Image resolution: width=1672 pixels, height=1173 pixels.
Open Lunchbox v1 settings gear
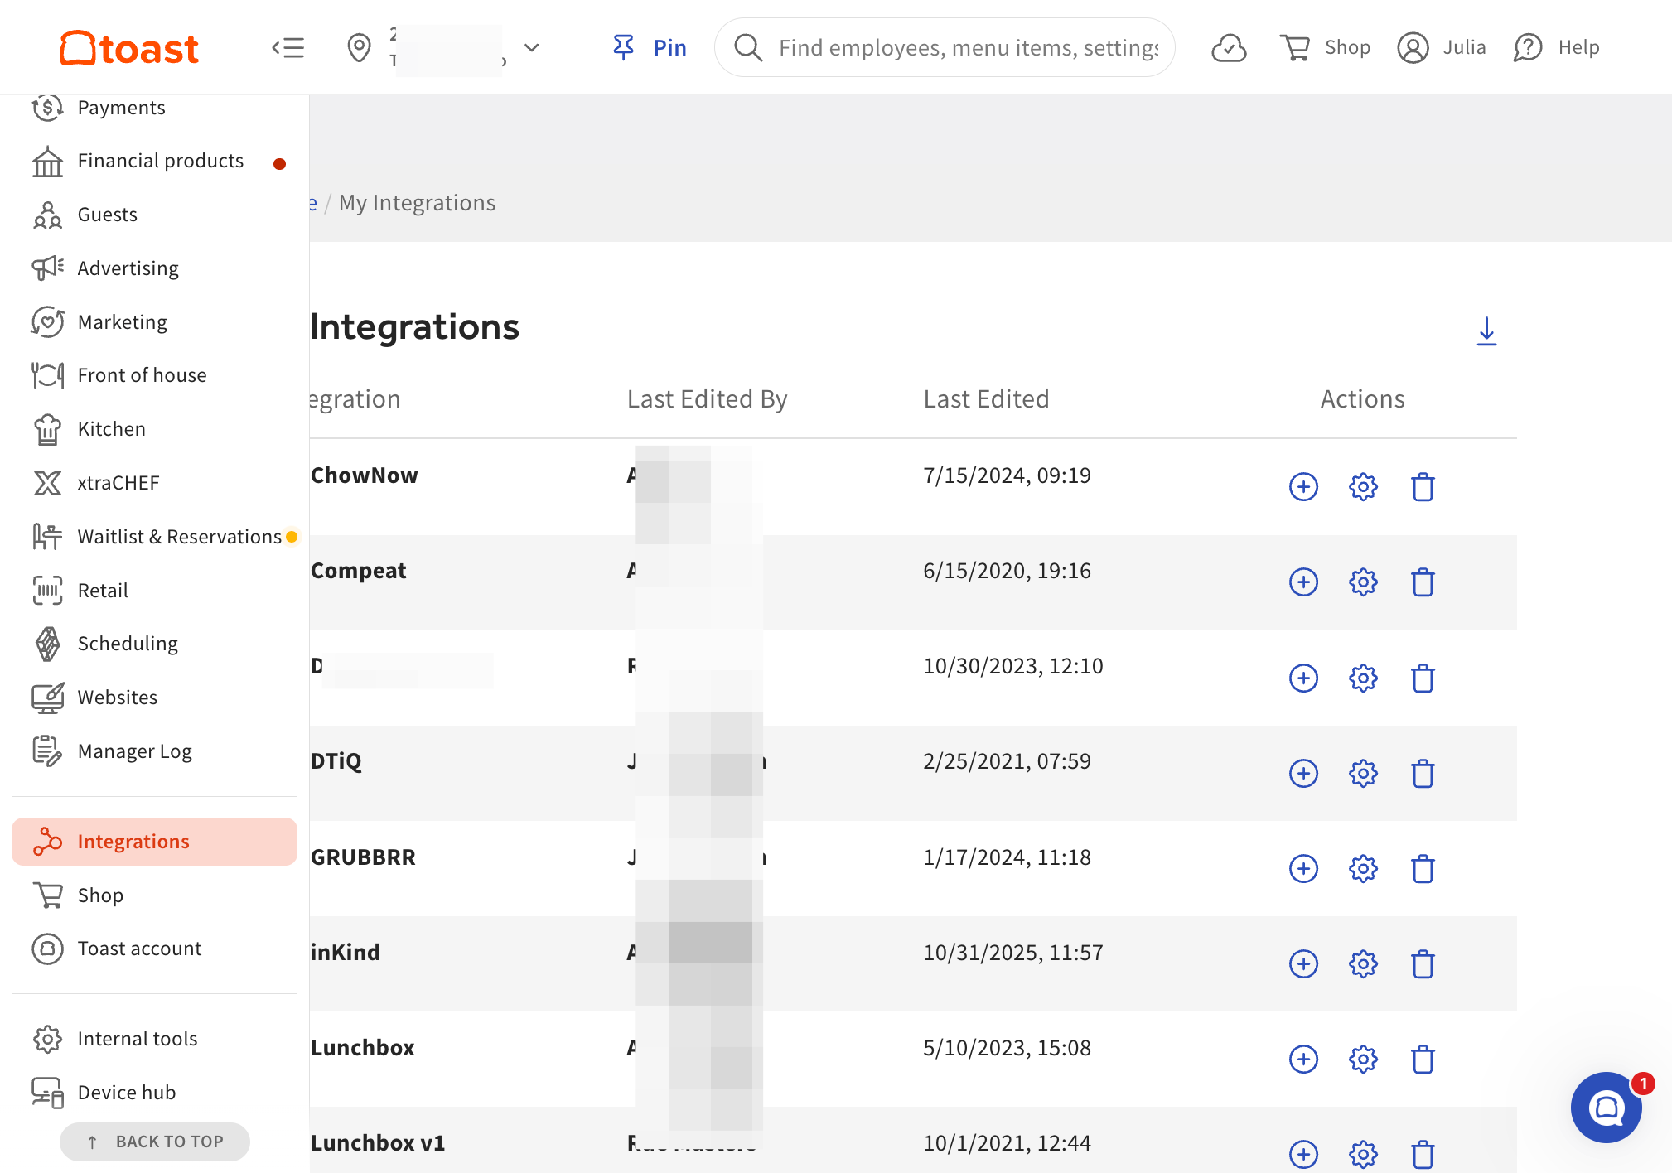click(1363, 1154)
